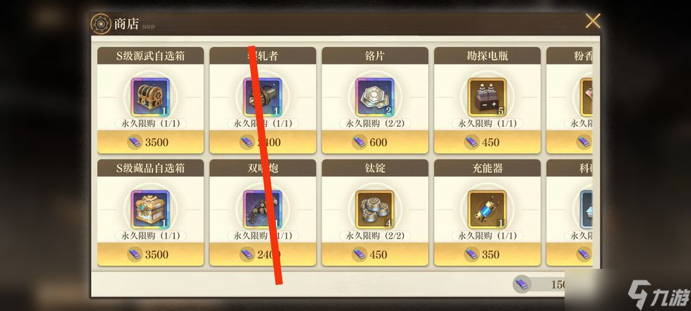
Task: Open the partially visible 粉香 item card
Action: pyautogui.click(x=570, y=100)
